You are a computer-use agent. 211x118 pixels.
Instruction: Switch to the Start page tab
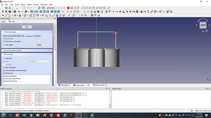click(64, 85)
